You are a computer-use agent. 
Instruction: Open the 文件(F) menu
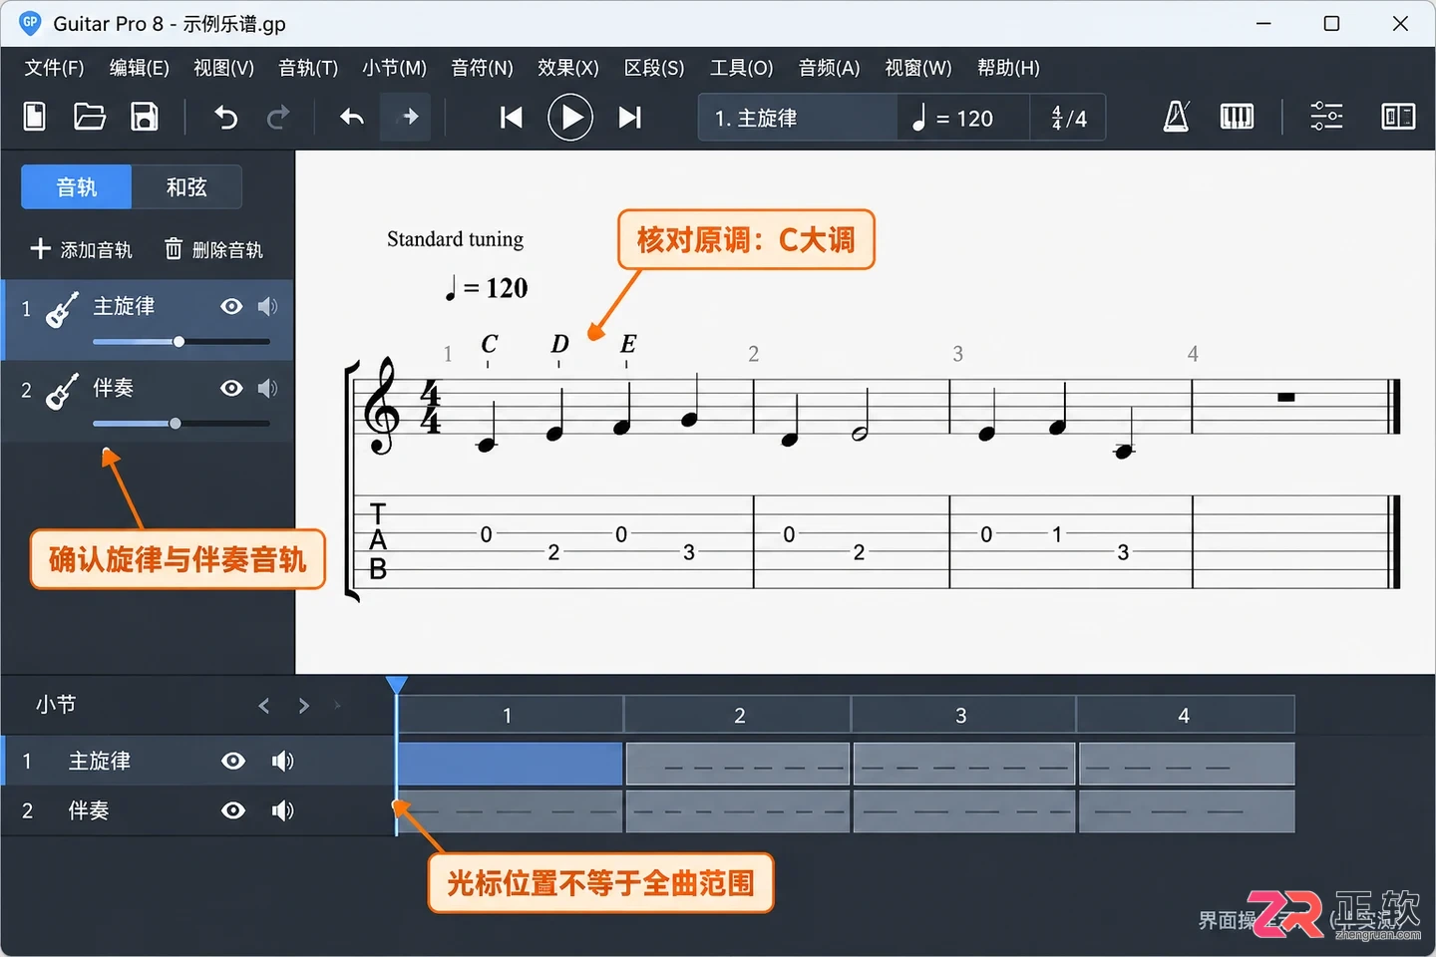point(54,68)
